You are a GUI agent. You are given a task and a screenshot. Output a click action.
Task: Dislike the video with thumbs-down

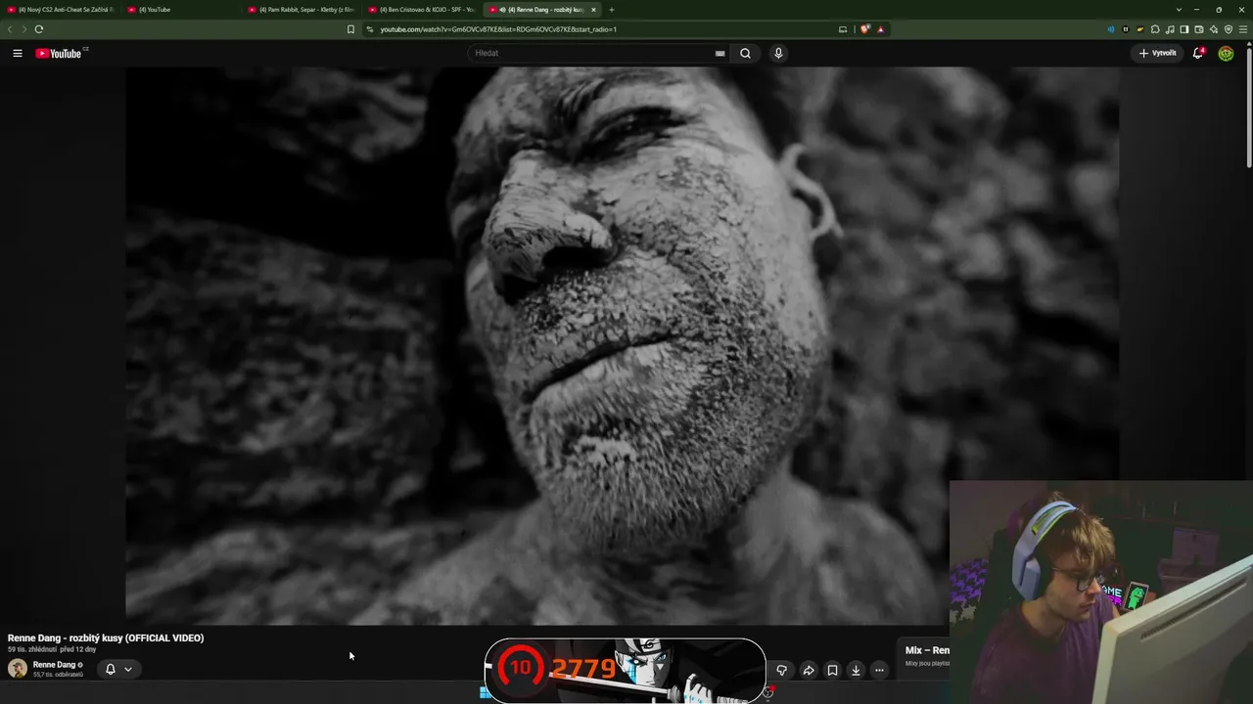point(781,670)
